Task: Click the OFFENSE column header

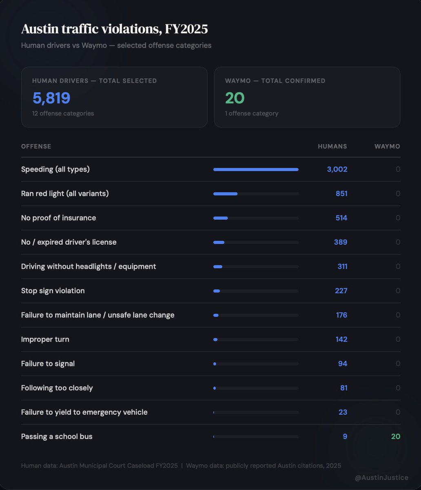Action: (x=36, y=146)
